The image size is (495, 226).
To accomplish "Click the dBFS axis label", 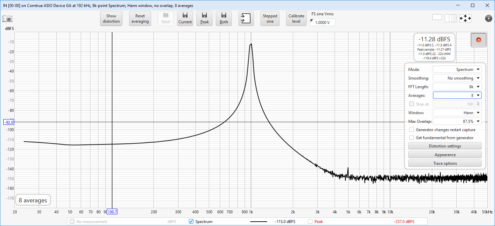I will click(x=9, y=29).
